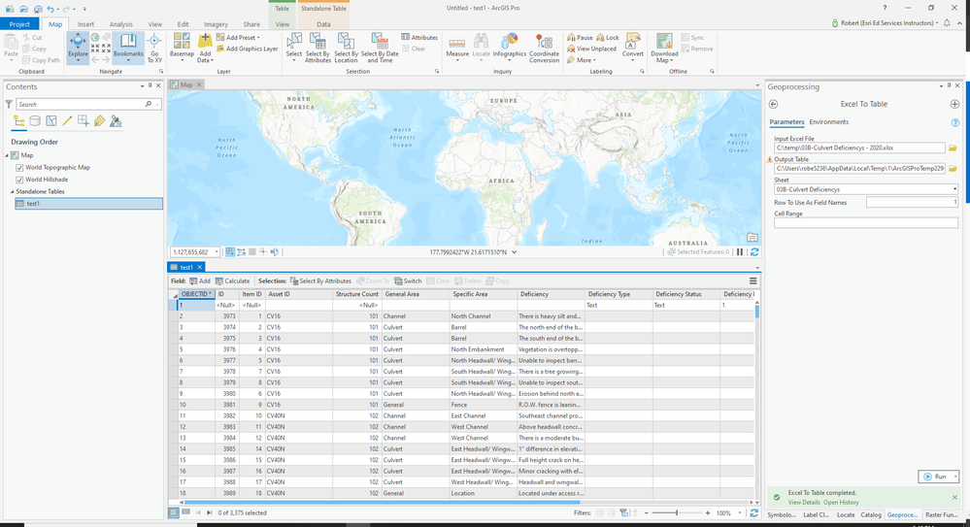This screenshot has height=527, width=970.
Task: Open the Sheet dropdown list
Action: click(x=954, y=188)
